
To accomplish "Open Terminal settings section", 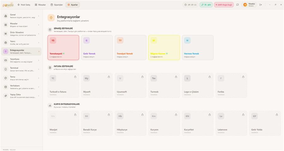I will click(21, 69).
